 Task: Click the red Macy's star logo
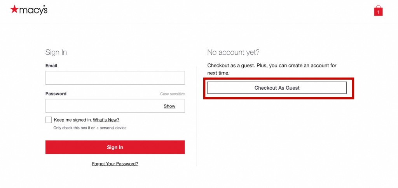click(14, 9)
